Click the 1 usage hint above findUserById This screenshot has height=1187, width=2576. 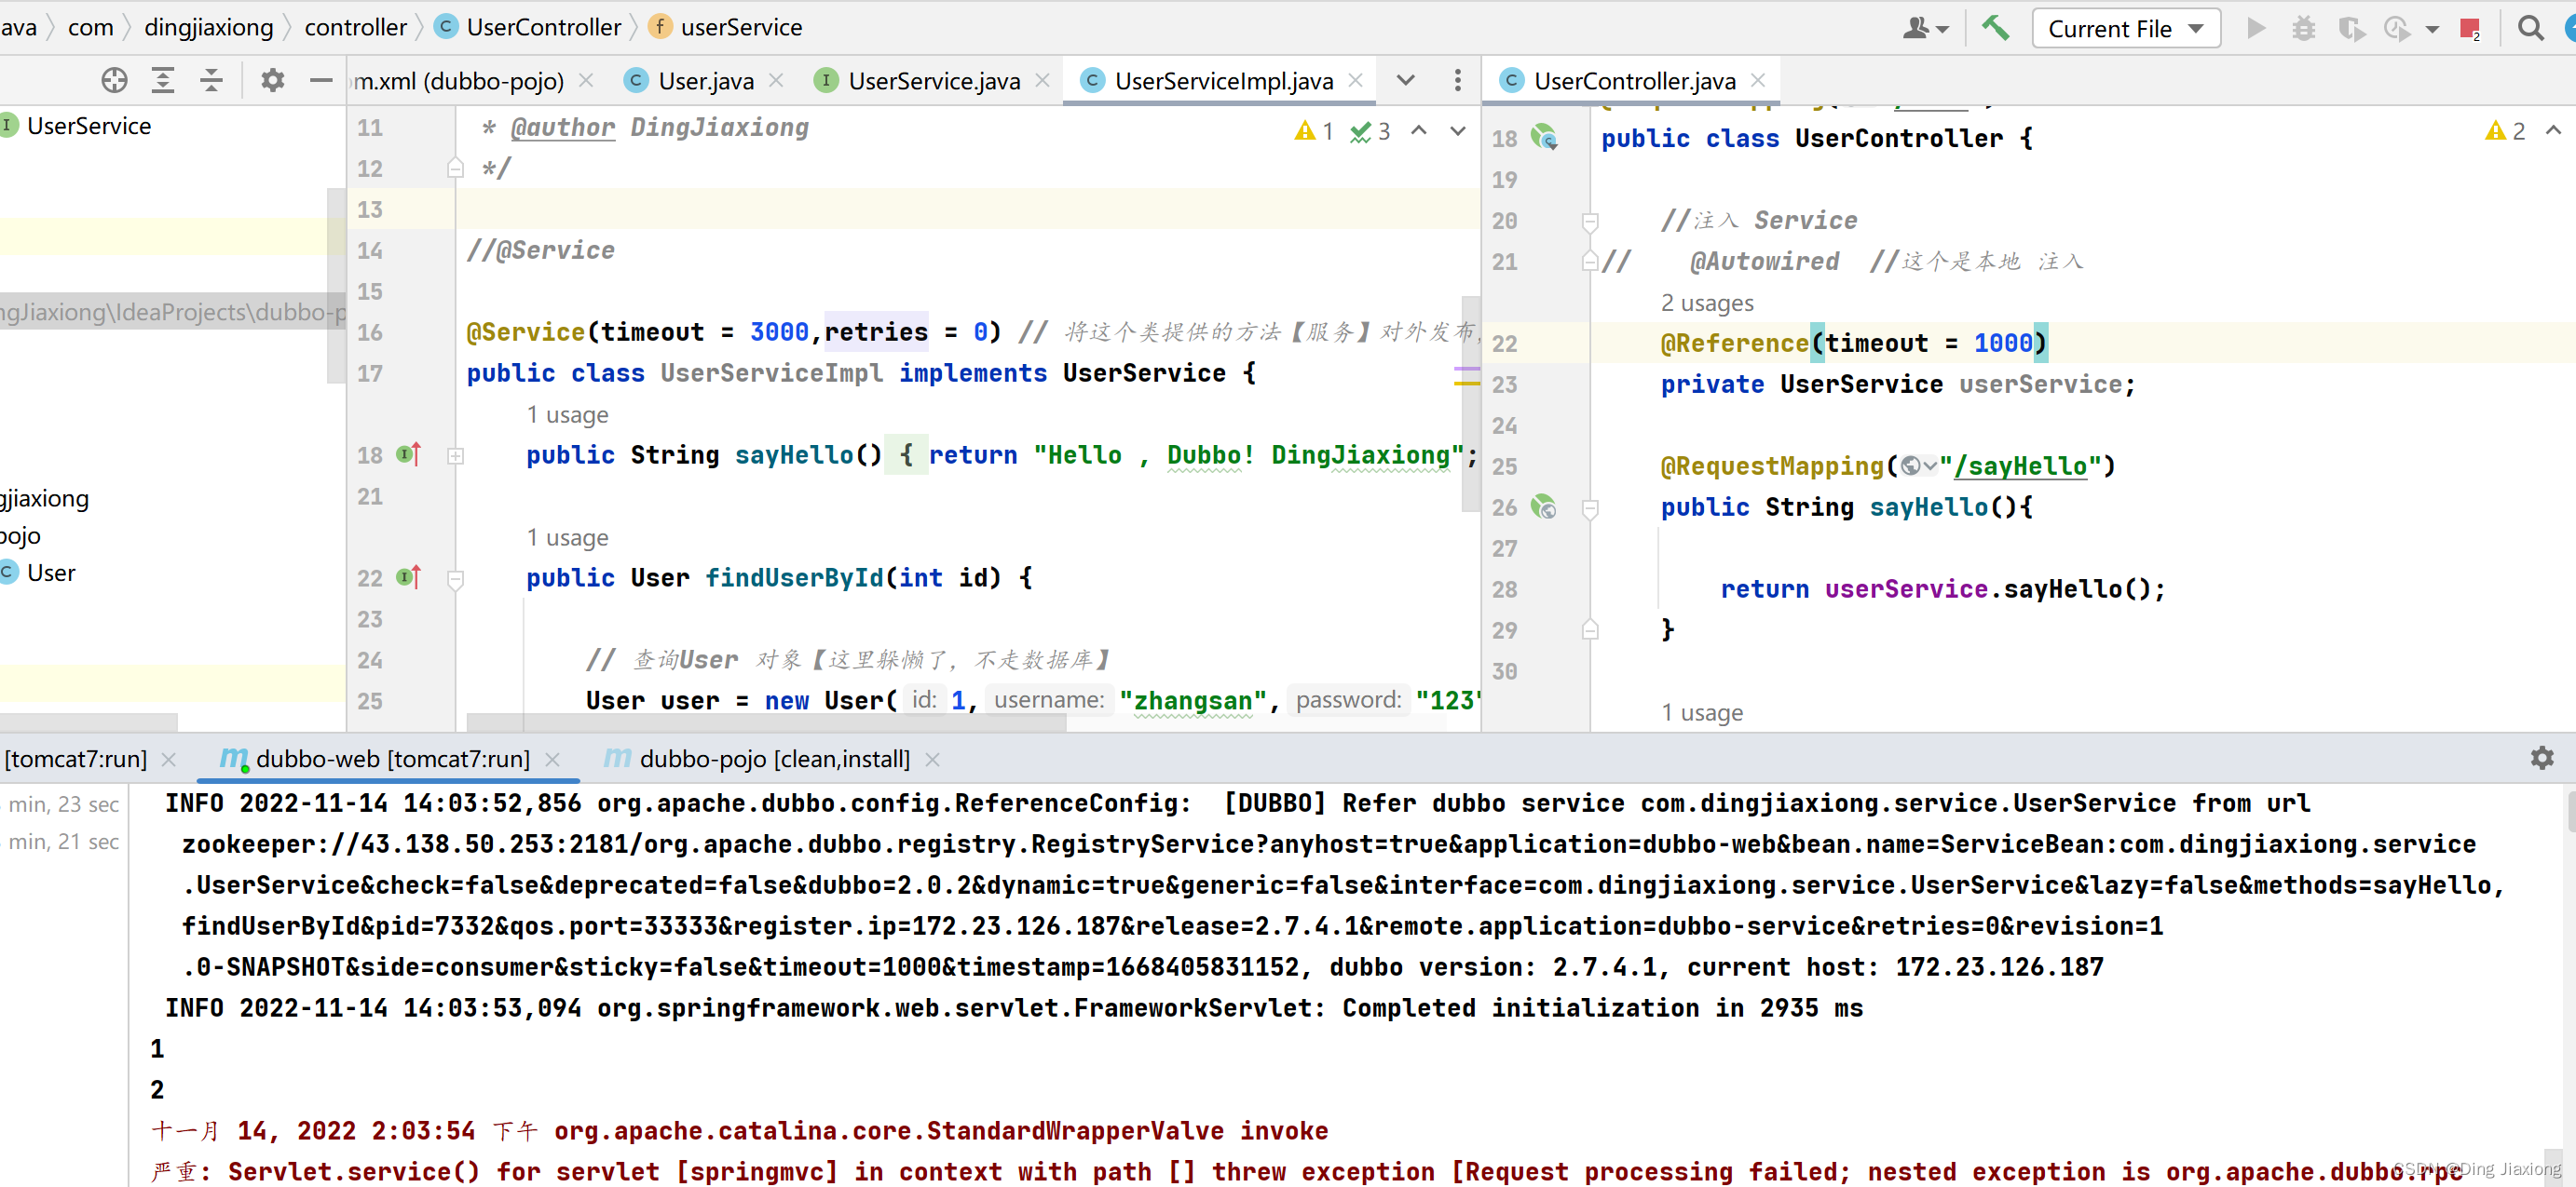click(567, 537)
